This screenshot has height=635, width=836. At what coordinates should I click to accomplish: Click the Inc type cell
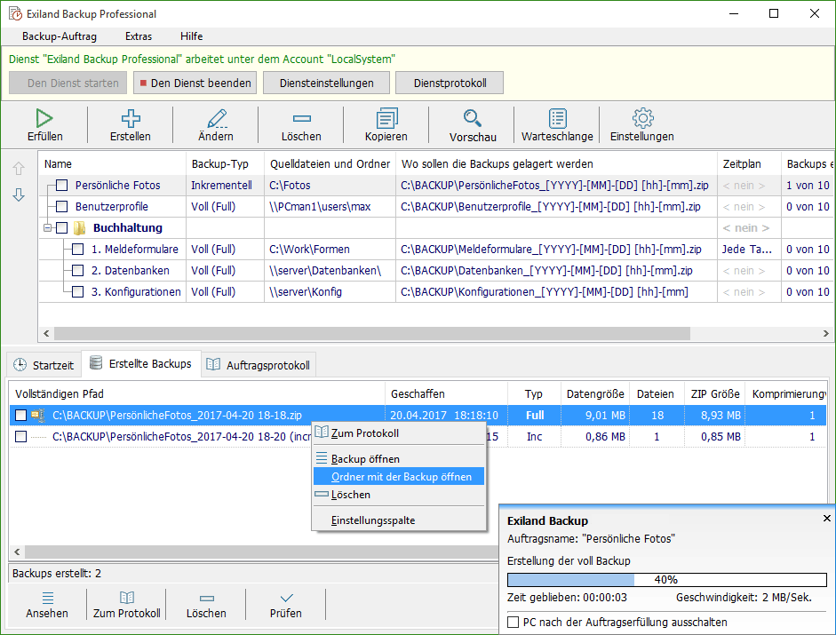point(534,436)
